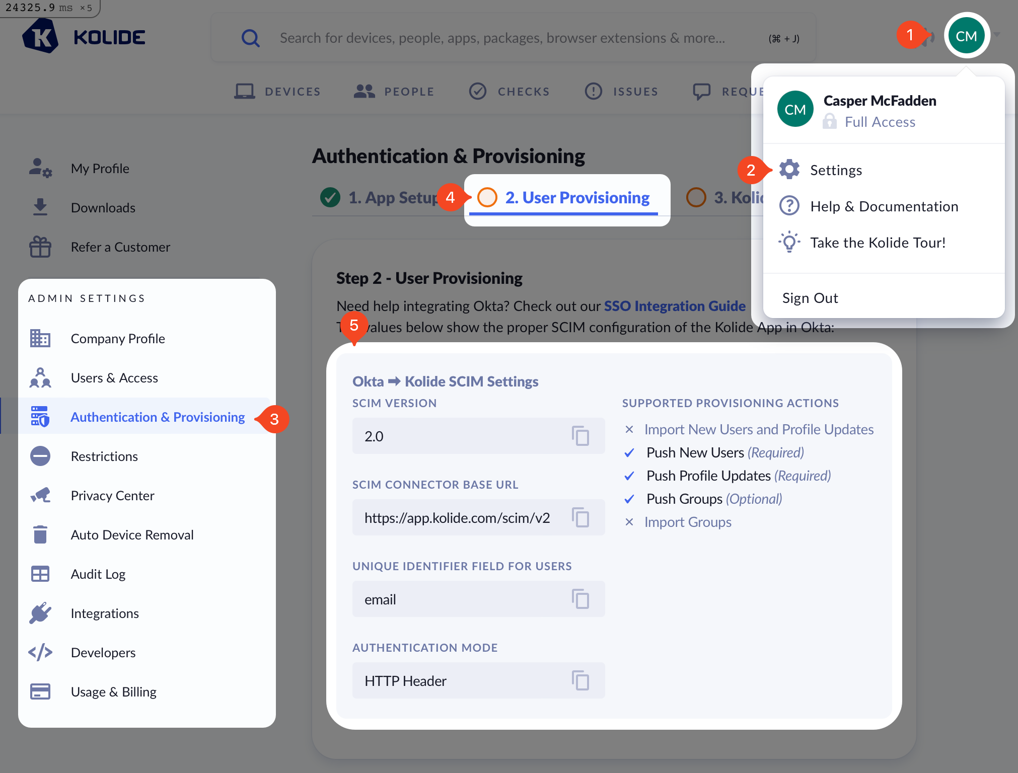Click 'Import New Users and Profile Updates' text
Viewport: 1018px width, 773px height.
(759, 429)
